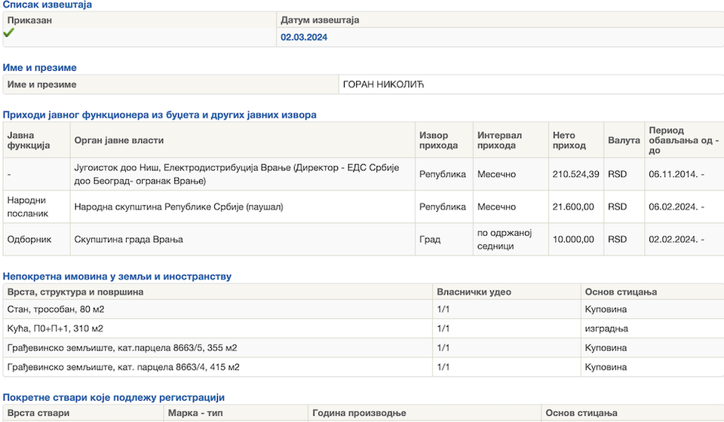Click the Орган јавне власти column header

click(x=242, y=140)
